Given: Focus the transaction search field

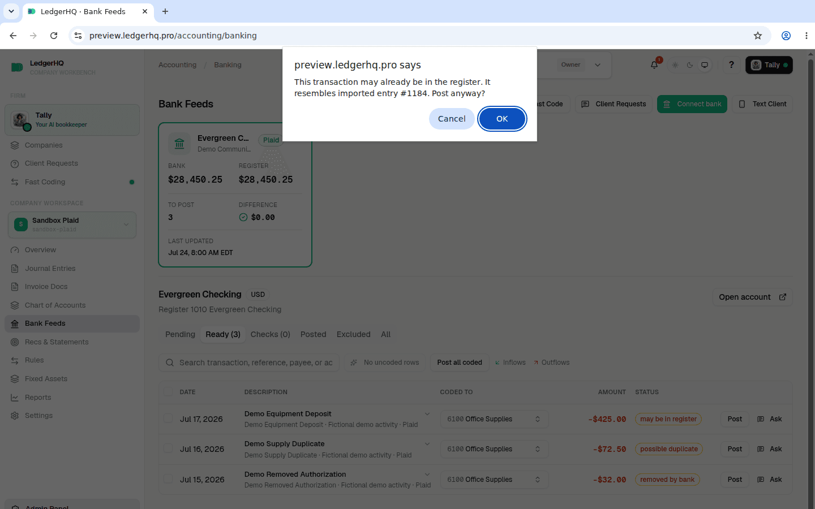Looking at the screenshot, I should [x=249, y=363].
